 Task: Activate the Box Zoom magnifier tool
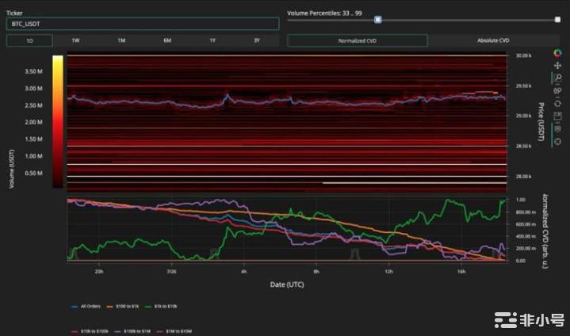[x=557, y=78]
